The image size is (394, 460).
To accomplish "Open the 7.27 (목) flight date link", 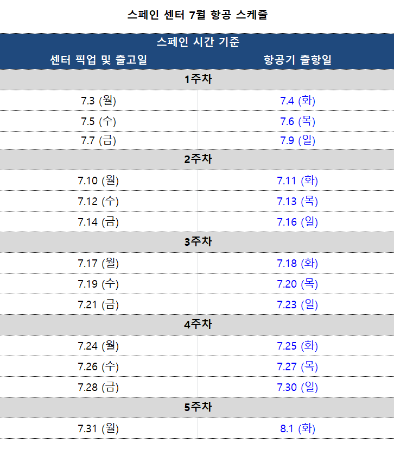I will coord(297,366).
